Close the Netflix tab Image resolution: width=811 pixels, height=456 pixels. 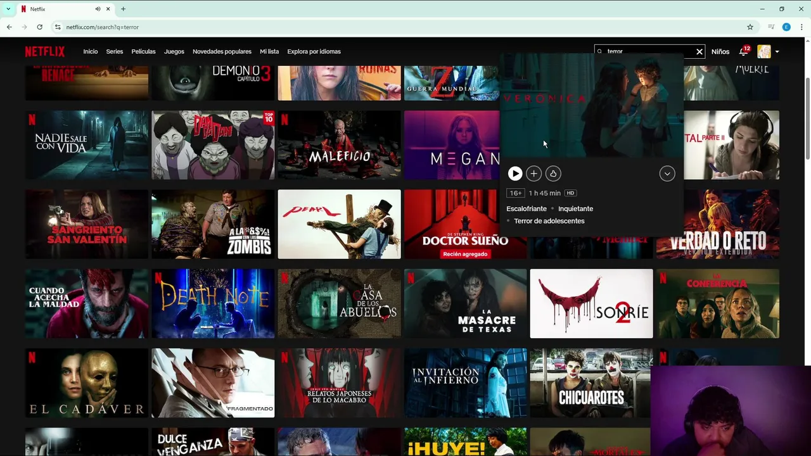pyautogui.click(x=108, y=9)
